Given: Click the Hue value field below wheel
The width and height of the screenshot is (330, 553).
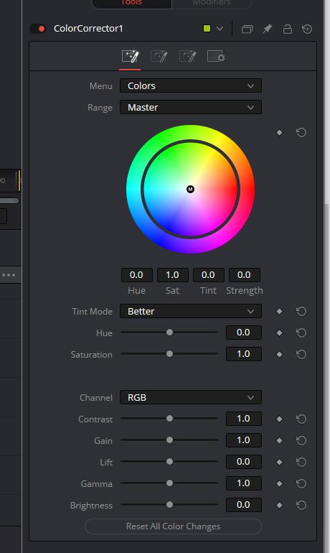Looking at the screenshot, I should [136, 275].
